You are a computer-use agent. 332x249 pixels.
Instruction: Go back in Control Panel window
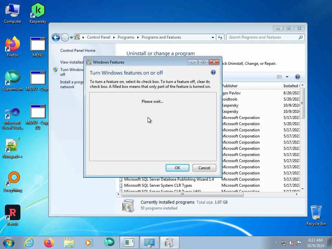56,38
